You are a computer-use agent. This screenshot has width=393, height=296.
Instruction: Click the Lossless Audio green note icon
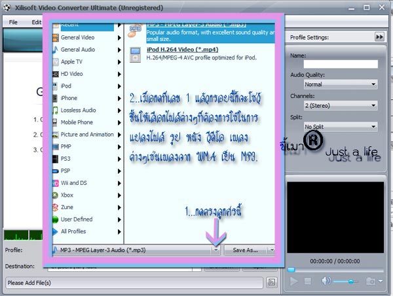tap(56, 110)
